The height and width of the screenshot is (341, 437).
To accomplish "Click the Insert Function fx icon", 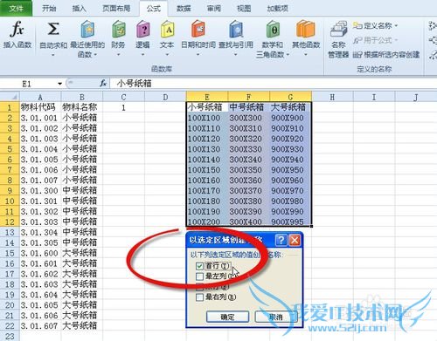I will tap(17, 30).
